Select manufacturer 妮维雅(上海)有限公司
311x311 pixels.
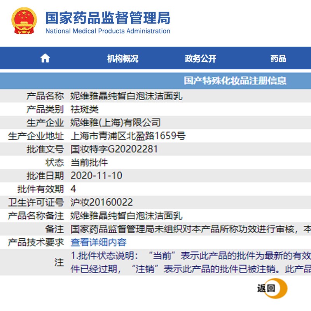coord(115,122)
